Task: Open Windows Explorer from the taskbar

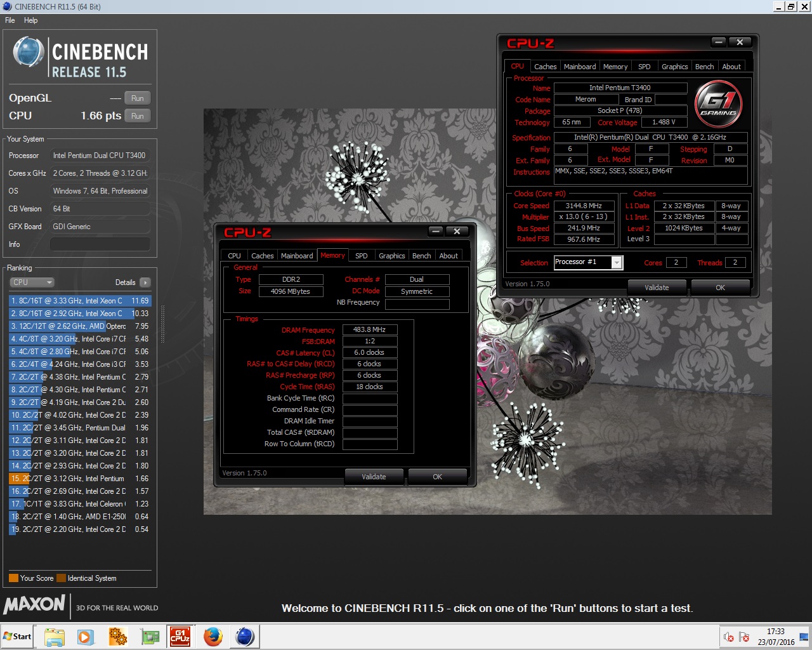Action: (55, 636)
